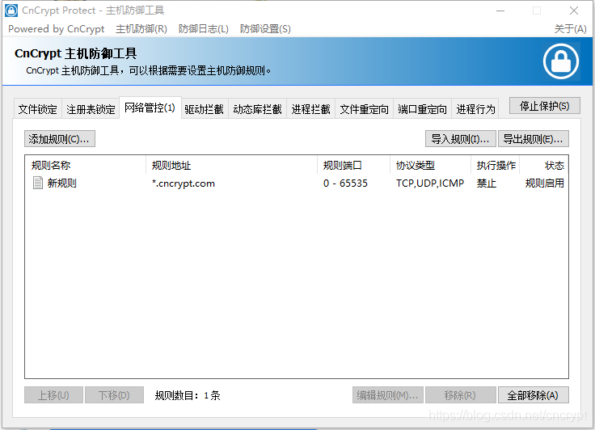Click the 下移(D) button
This screenshot has width=595, height=430.
pos(114,395)
